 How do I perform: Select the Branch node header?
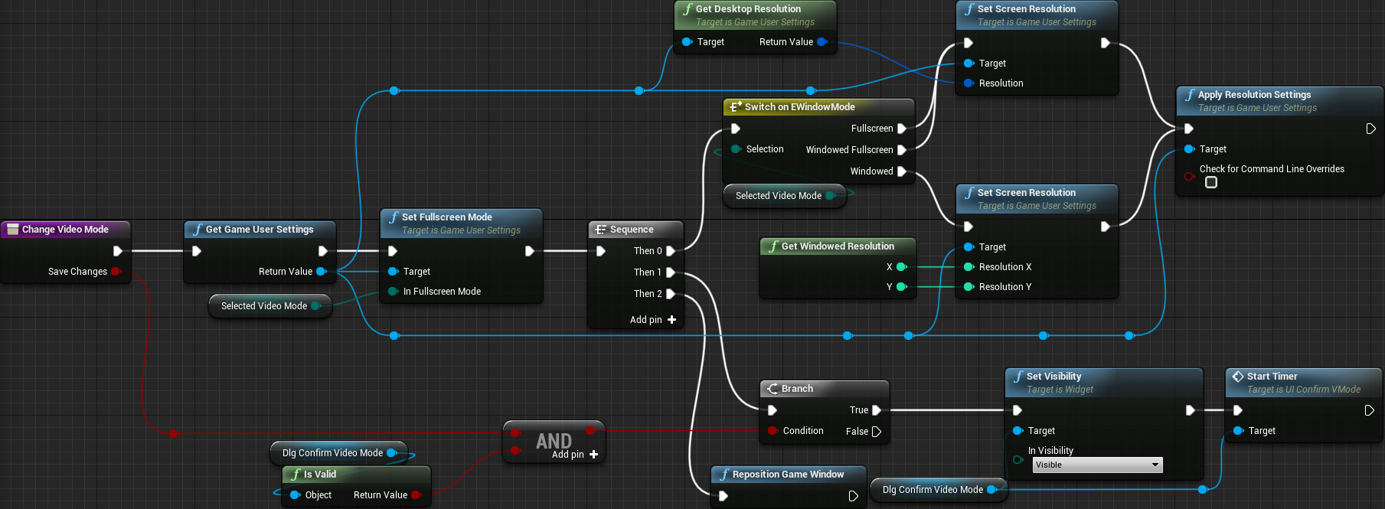(x=825, y=389)
